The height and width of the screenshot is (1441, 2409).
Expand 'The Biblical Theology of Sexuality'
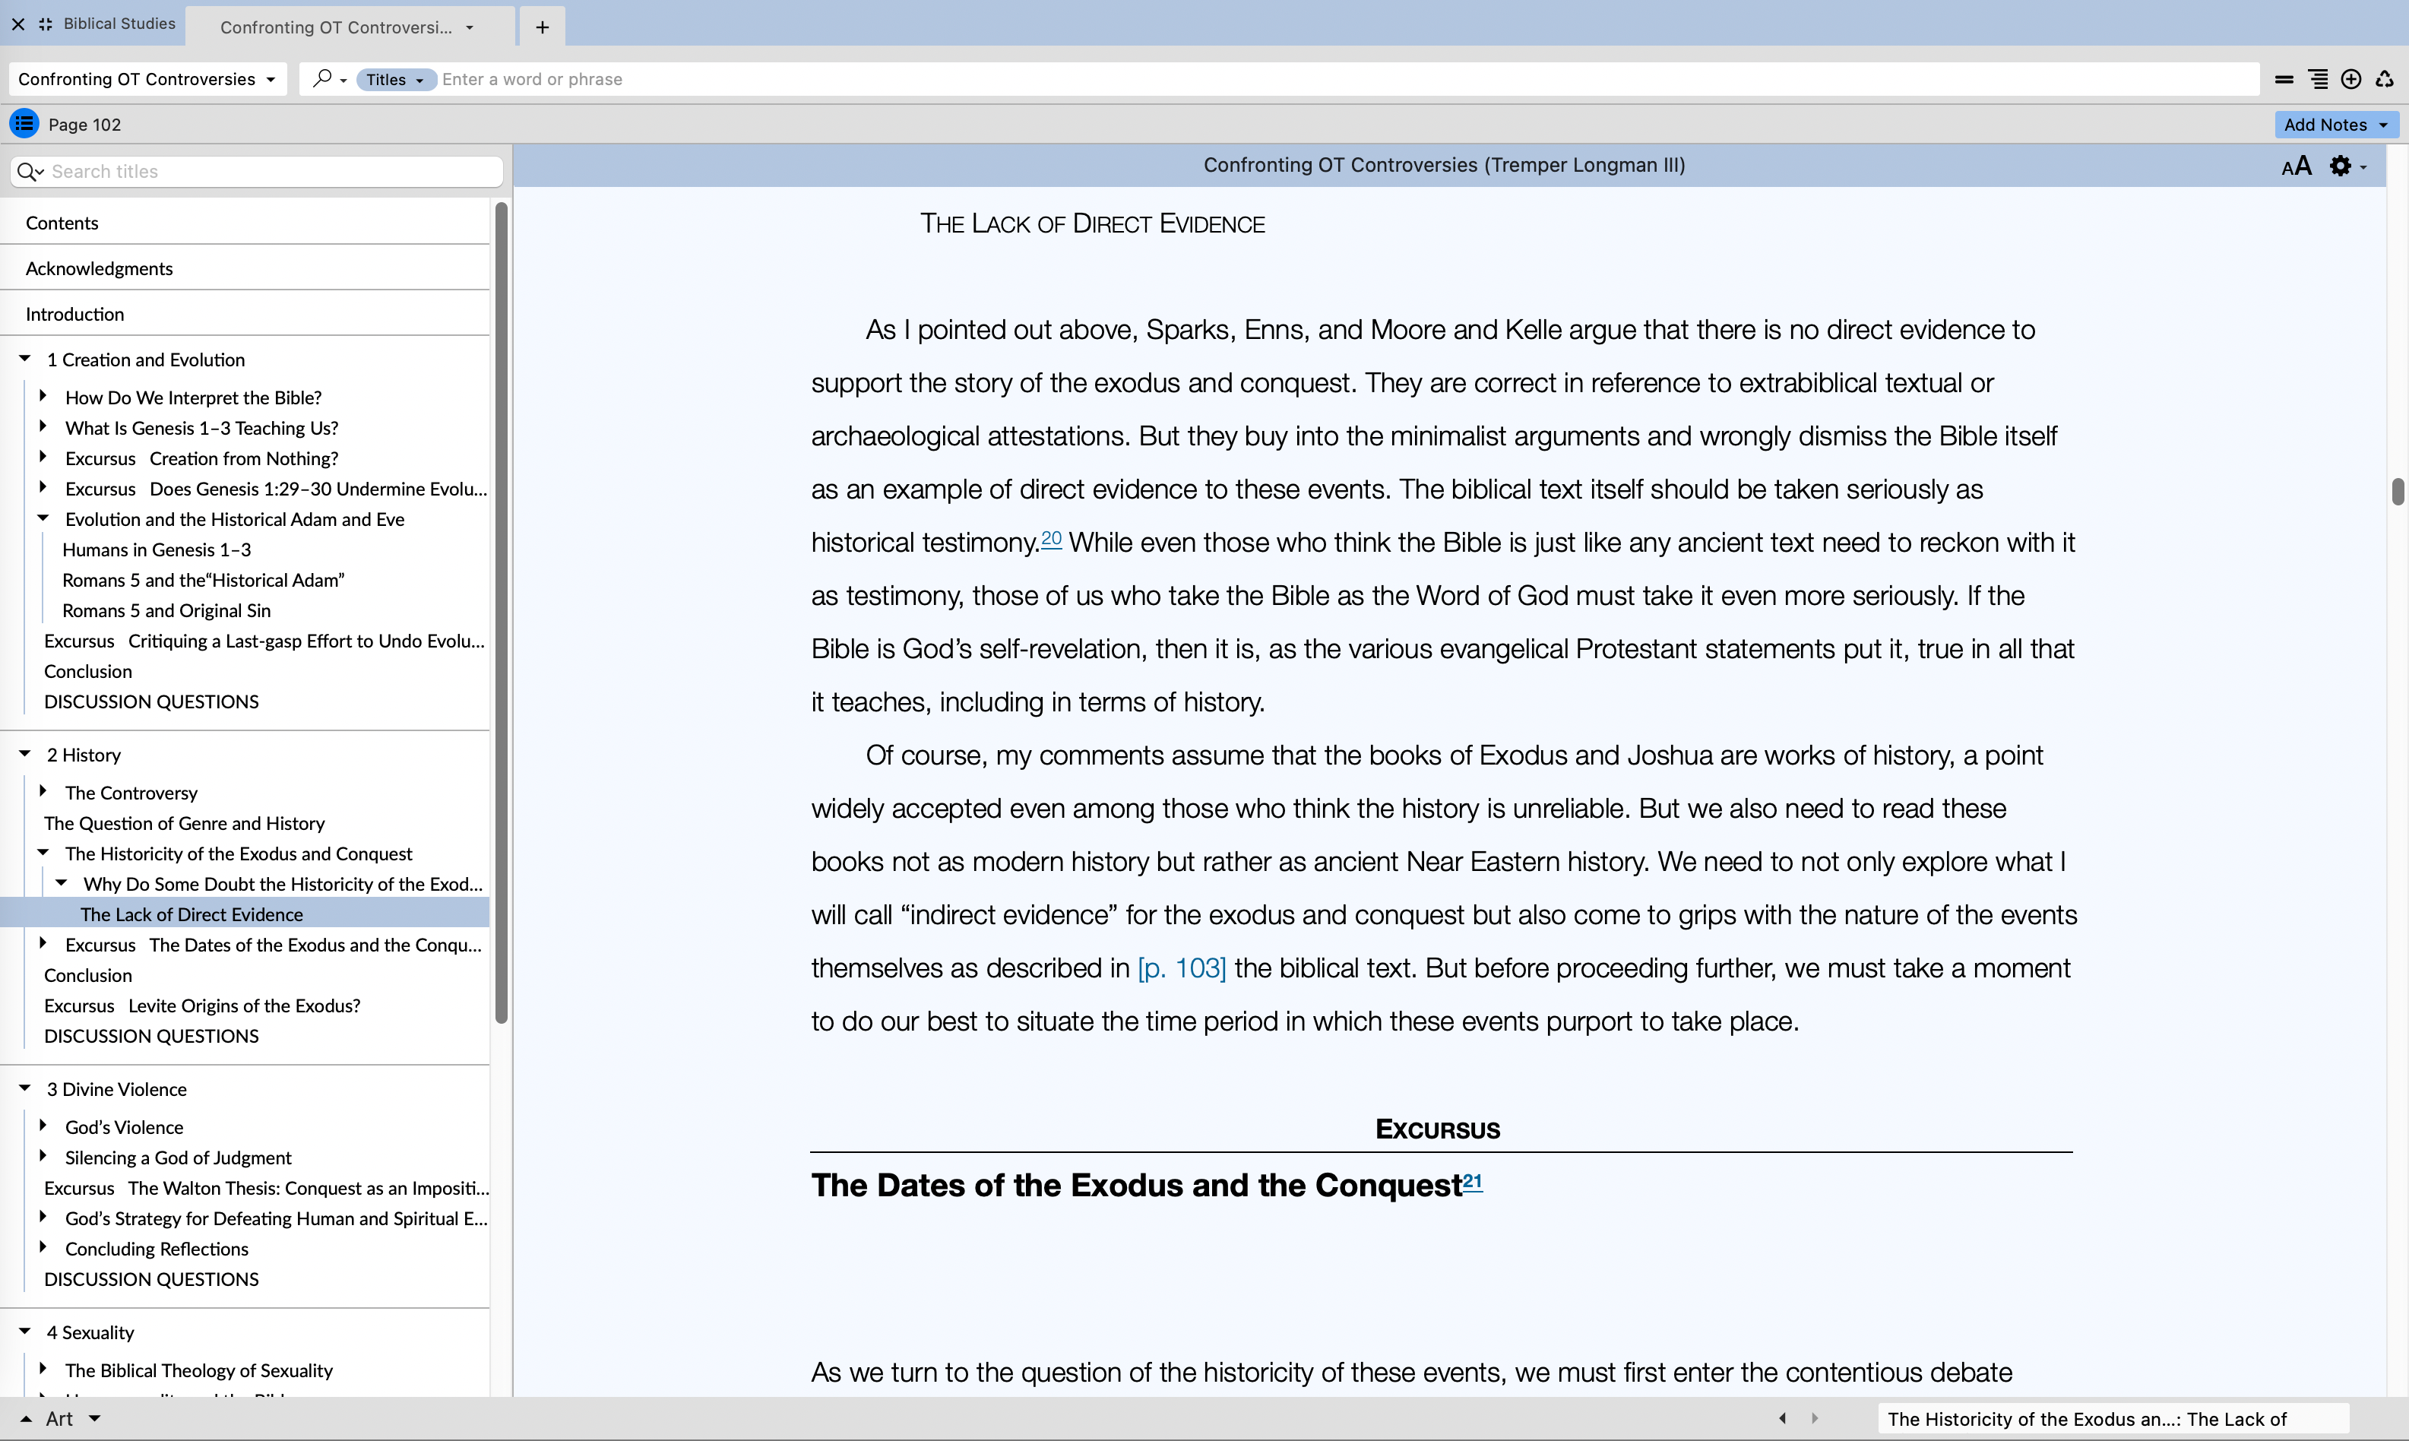43,1369
